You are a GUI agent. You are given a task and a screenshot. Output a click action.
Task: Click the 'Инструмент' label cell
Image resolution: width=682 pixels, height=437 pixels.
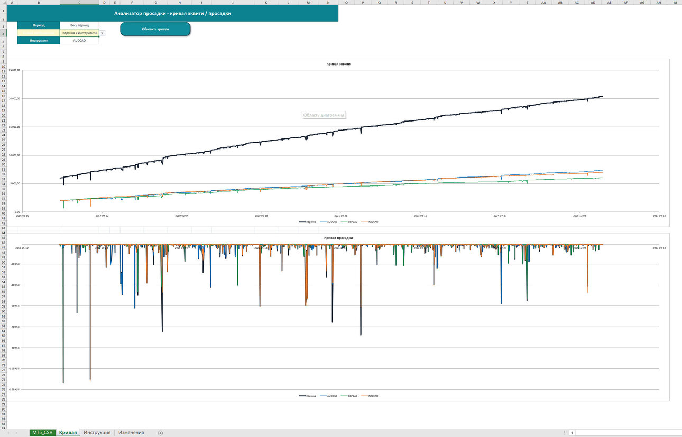pyautogui.click(x=39, y=40)
